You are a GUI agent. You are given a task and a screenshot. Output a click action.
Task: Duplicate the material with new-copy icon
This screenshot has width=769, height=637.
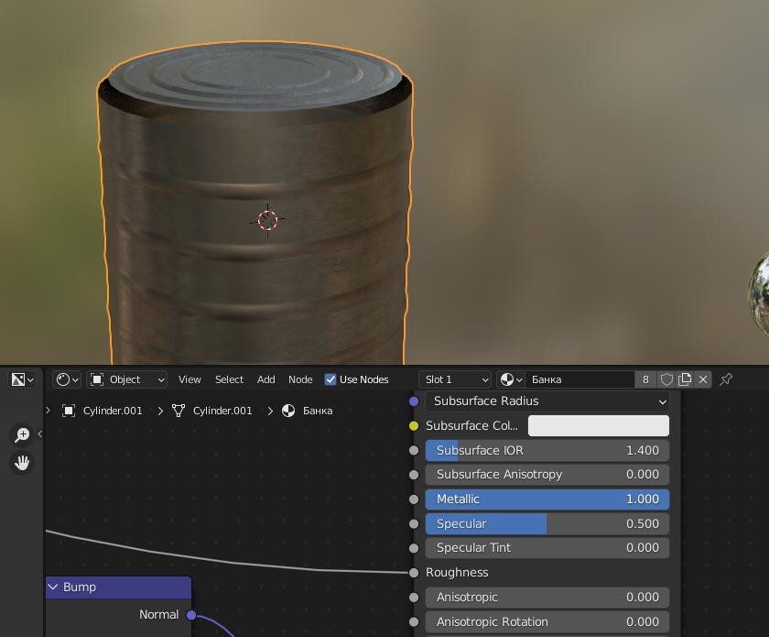click(x=685, y=379)
